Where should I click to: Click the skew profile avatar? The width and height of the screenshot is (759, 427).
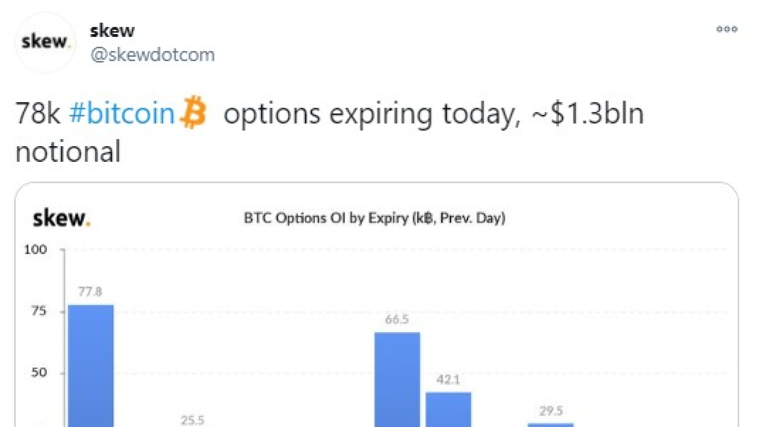point(45,42)
